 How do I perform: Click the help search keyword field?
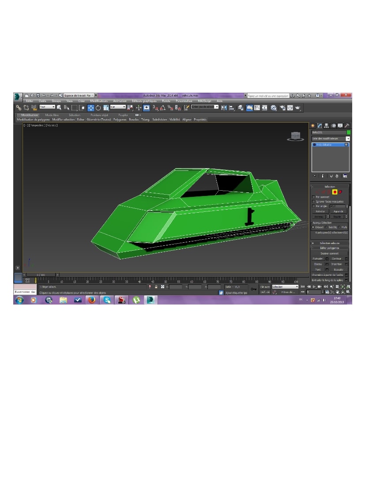pos(268,96)
